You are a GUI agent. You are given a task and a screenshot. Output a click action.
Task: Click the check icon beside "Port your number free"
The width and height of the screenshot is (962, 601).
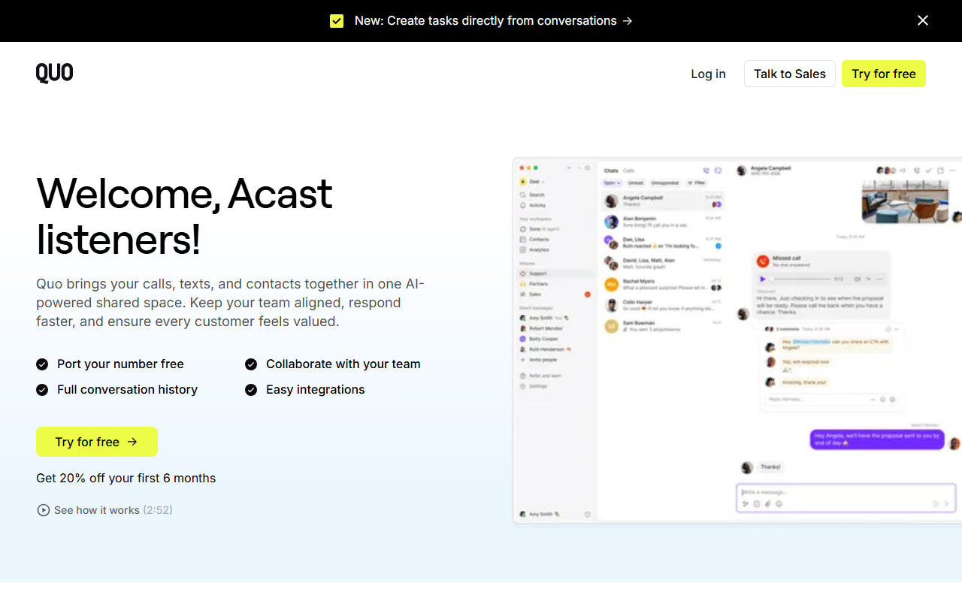pyautogui.click(x=42, y=364)
